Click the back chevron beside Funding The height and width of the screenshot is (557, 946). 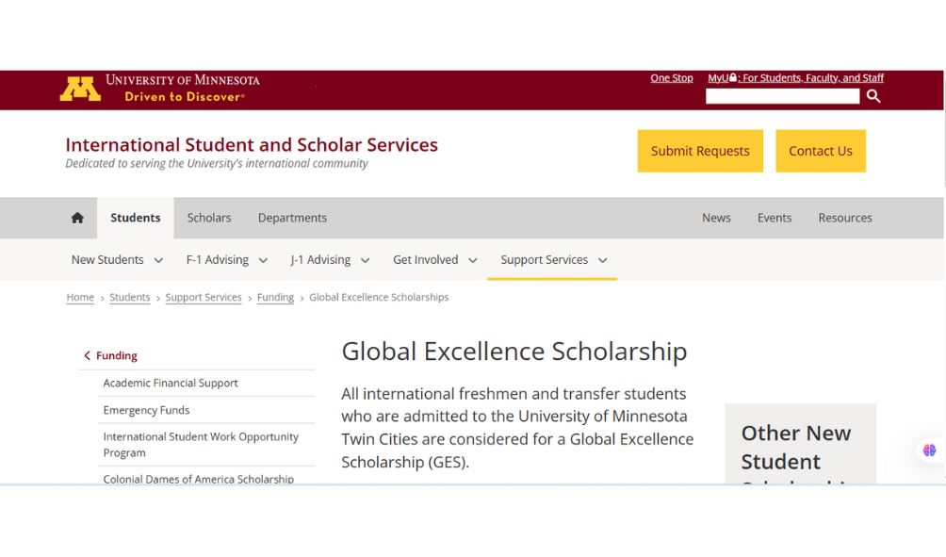click(87, 355)
